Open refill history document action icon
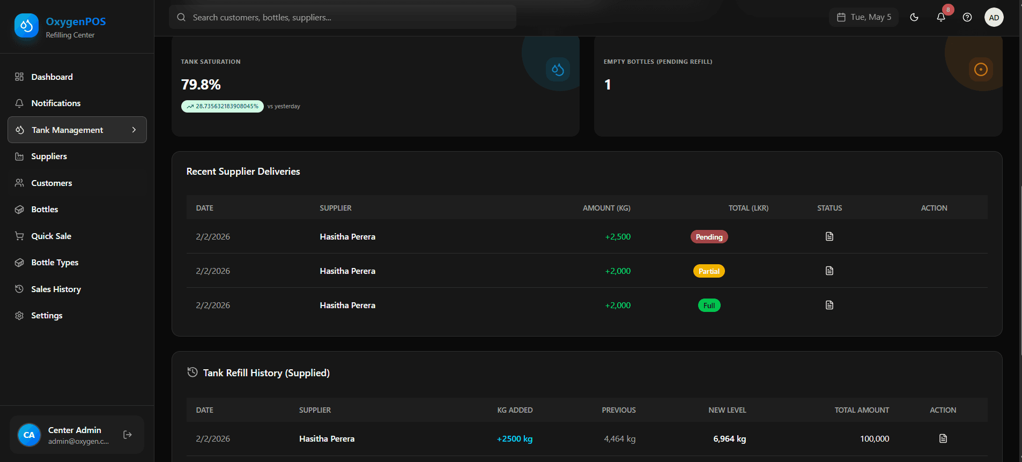Viewport: 1022px width, 462px height. coord(943,438)
